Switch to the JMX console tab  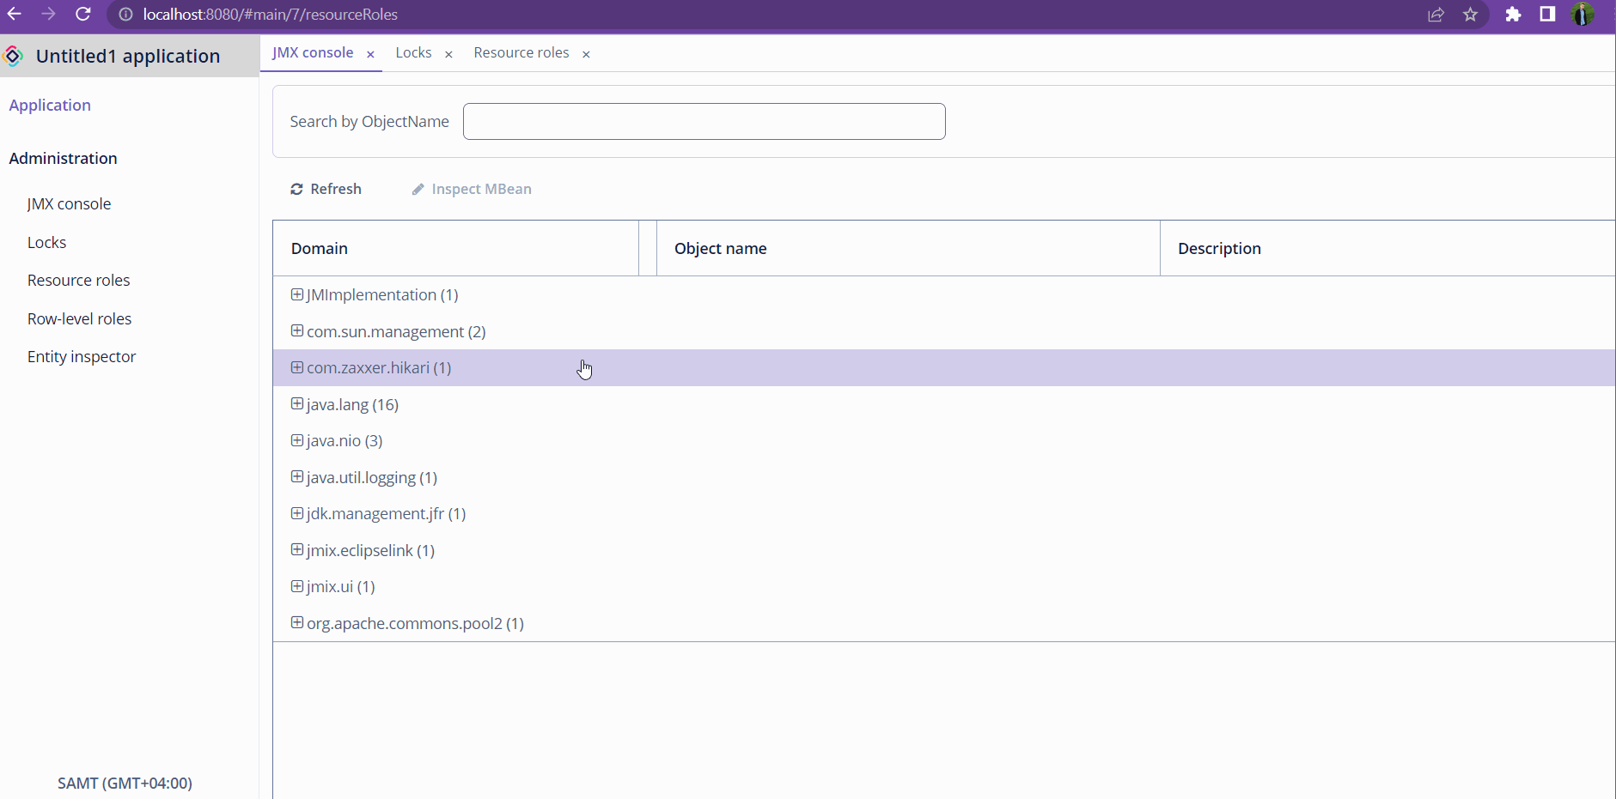tap(313, 52)
